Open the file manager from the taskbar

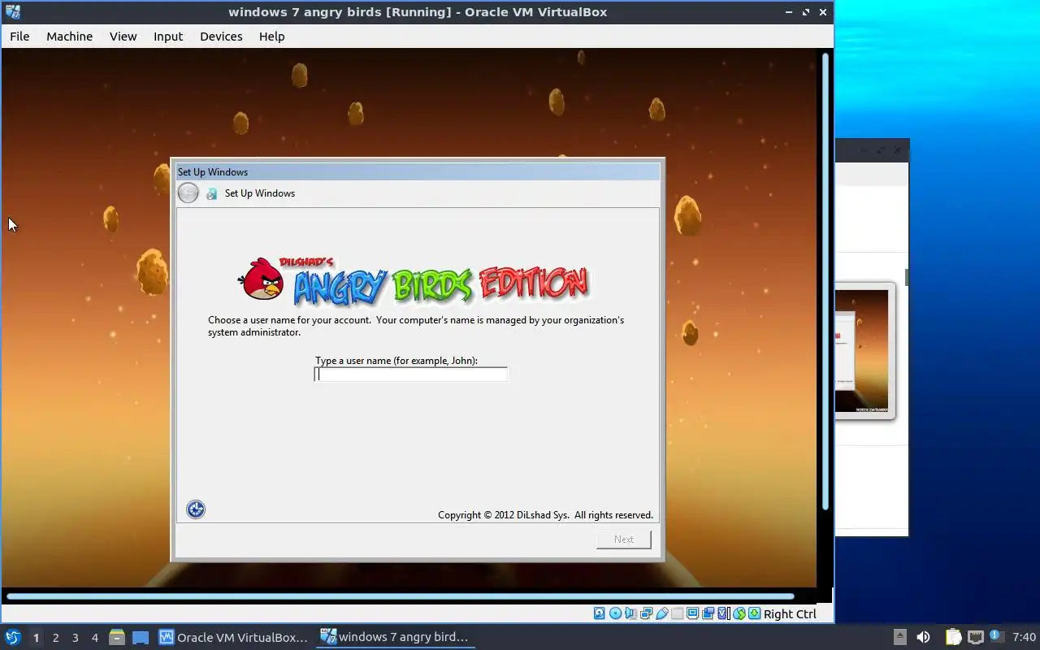117,637
